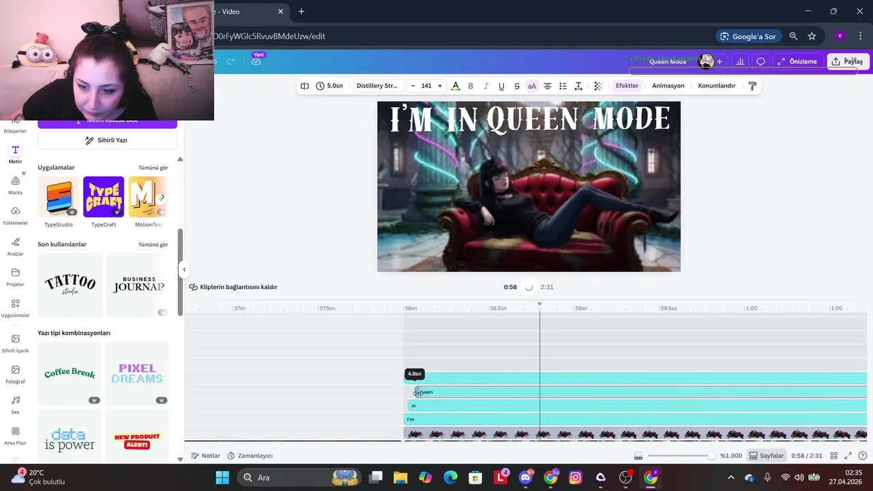Toggle uppercase aA formatting
The width and height of the screenshot is (873, 491).
tap(532, 86)
